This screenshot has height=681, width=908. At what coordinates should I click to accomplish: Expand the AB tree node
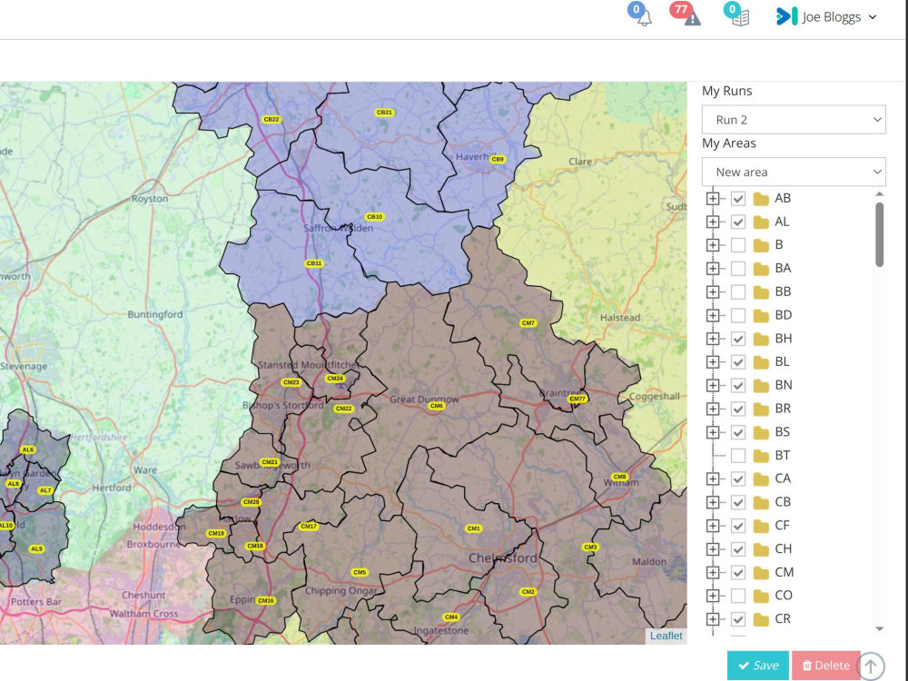tap(713, 199)
